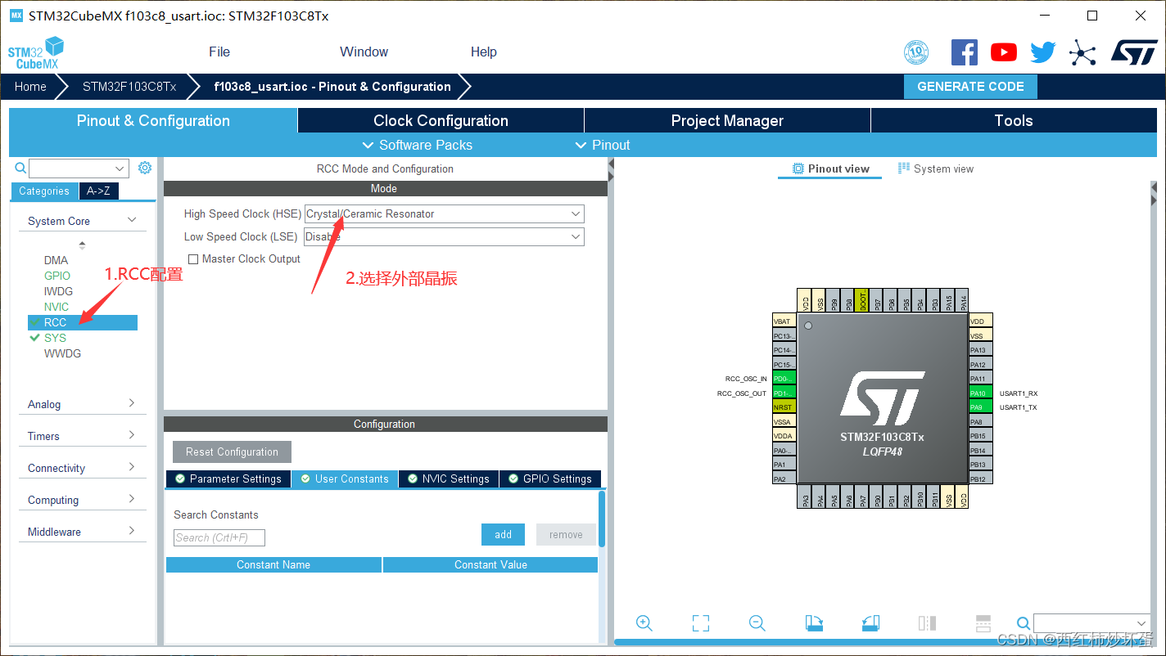Click the horizontal split view icon
This screenshot has width=1166, height=656.
pos(983,623)
